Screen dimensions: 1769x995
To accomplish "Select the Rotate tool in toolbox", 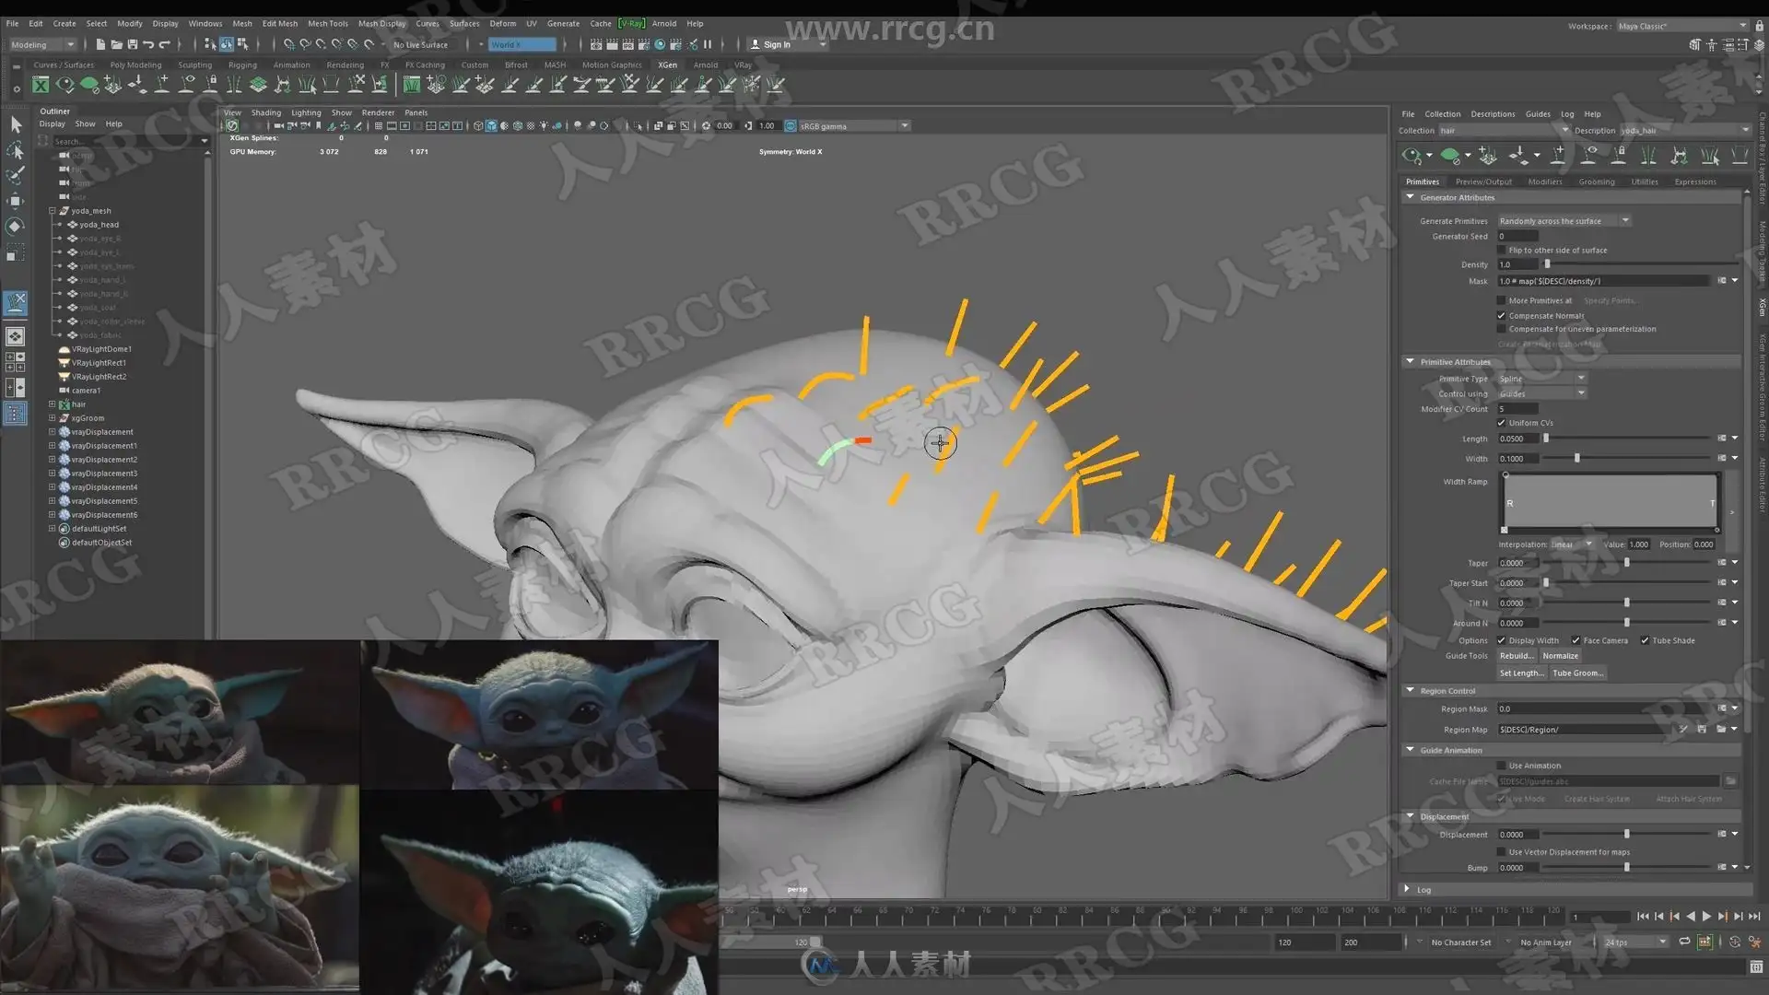I will pyautogui.click(x=16, y=226).
